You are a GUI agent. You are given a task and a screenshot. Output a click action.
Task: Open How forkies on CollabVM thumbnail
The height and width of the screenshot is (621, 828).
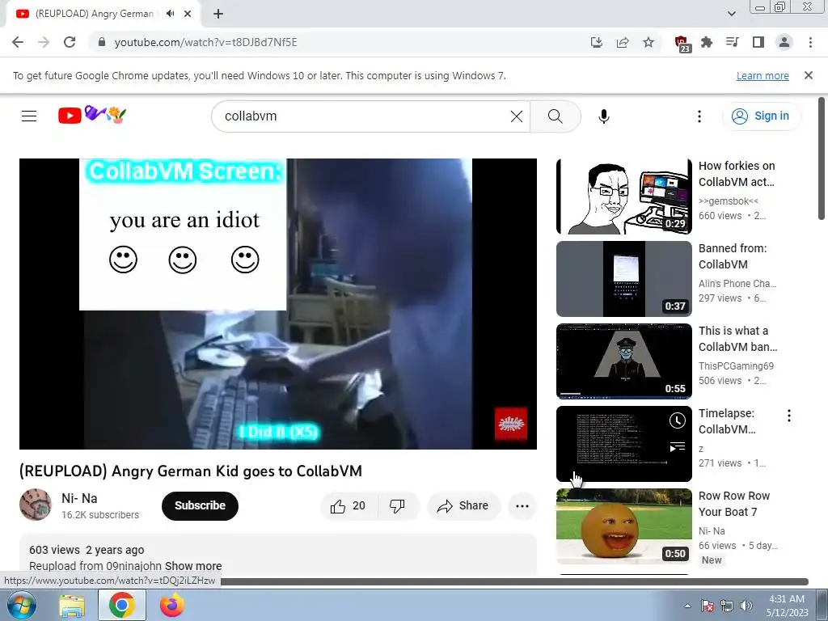[623, 196]
